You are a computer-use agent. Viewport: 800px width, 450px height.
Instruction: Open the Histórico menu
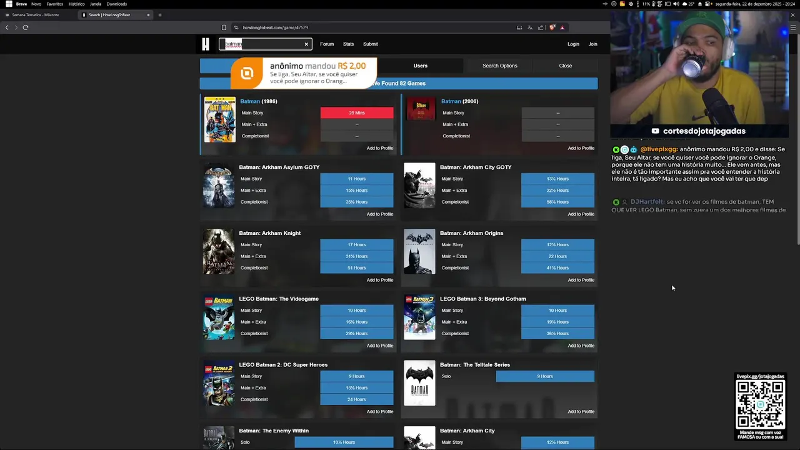76,4
